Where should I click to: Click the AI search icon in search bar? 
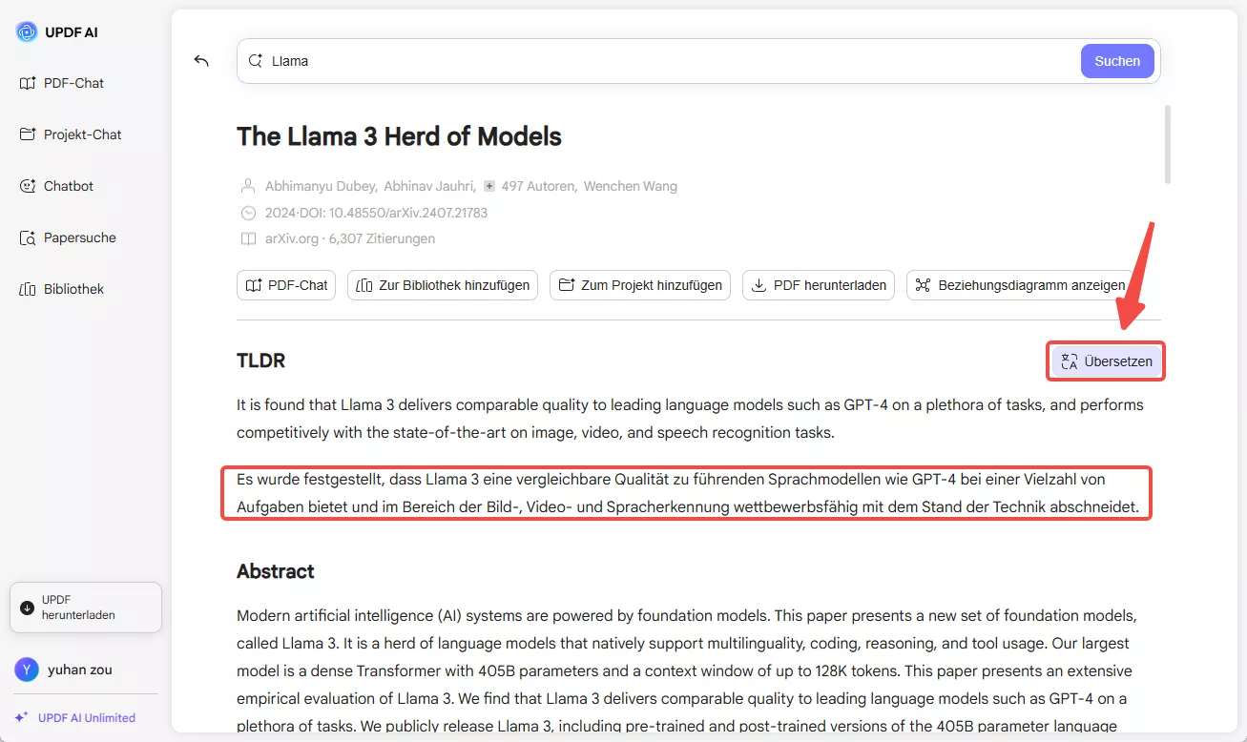click(x=256, y=61)
